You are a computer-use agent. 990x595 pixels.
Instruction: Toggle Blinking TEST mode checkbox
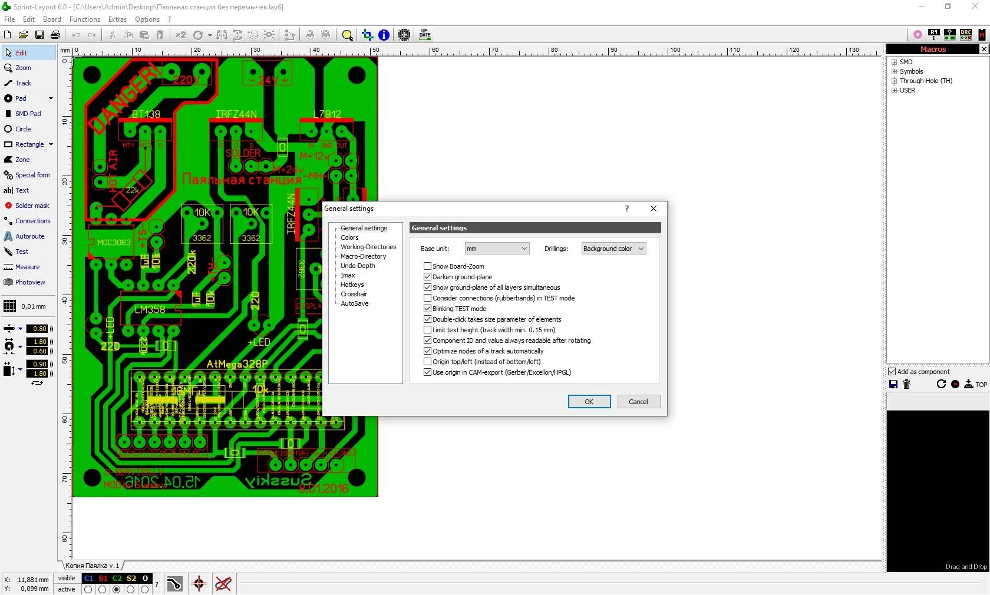[428, 309]
